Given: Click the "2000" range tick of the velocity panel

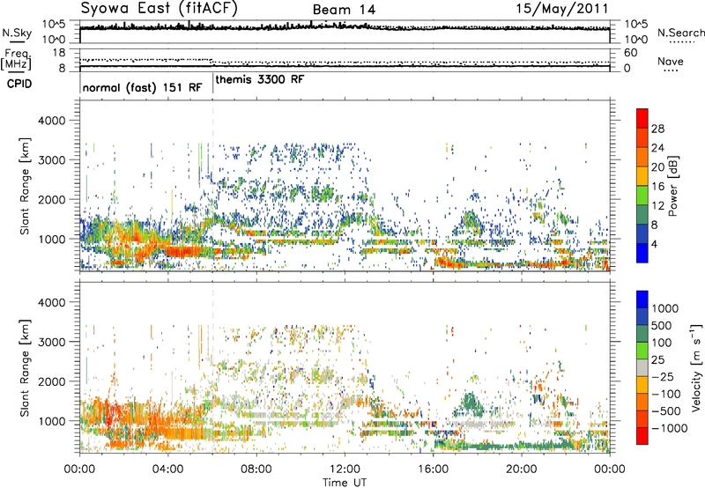Looking at the screenshot, I should (51, 381).
